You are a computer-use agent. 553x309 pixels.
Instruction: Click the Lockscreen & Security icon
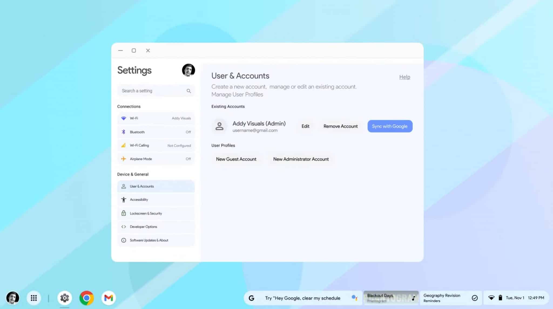pos(123,213)
